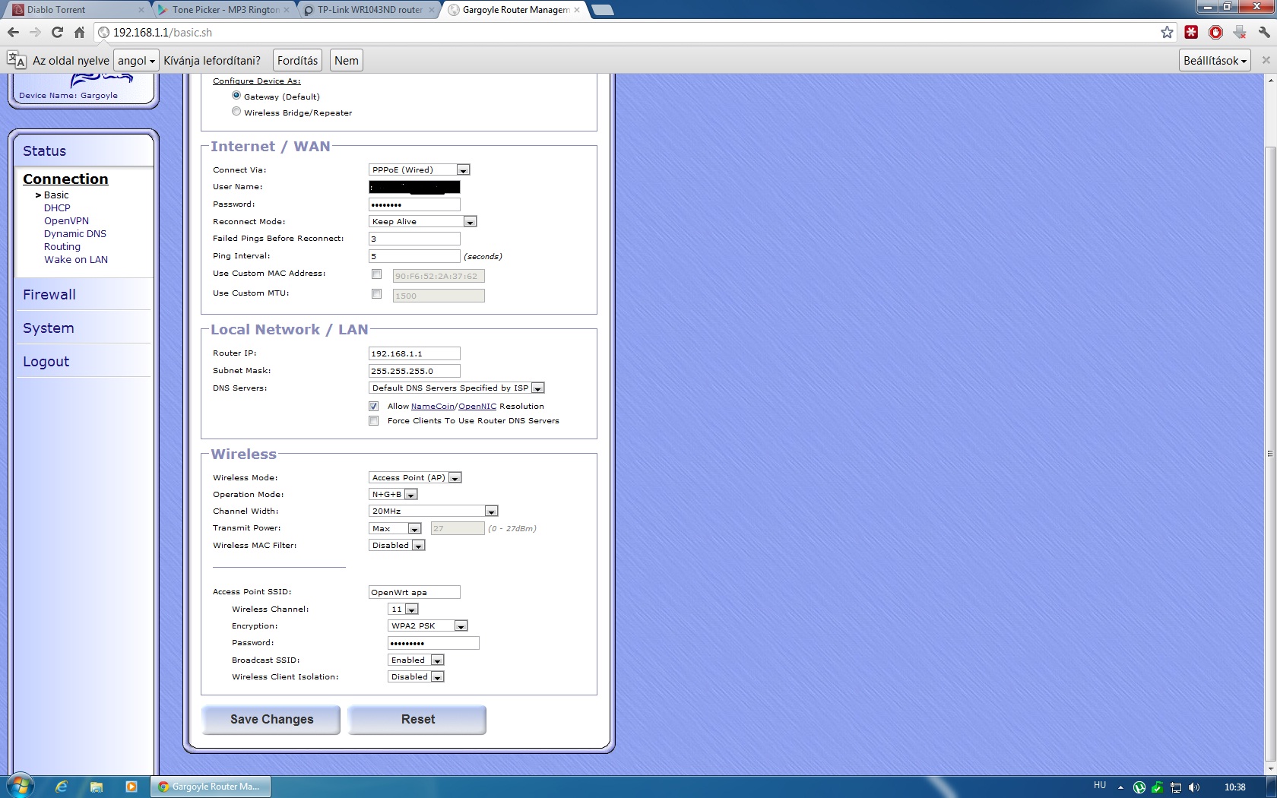Open the Wireless Mode dropdown

pyautogui.click(x=415, y=477)
